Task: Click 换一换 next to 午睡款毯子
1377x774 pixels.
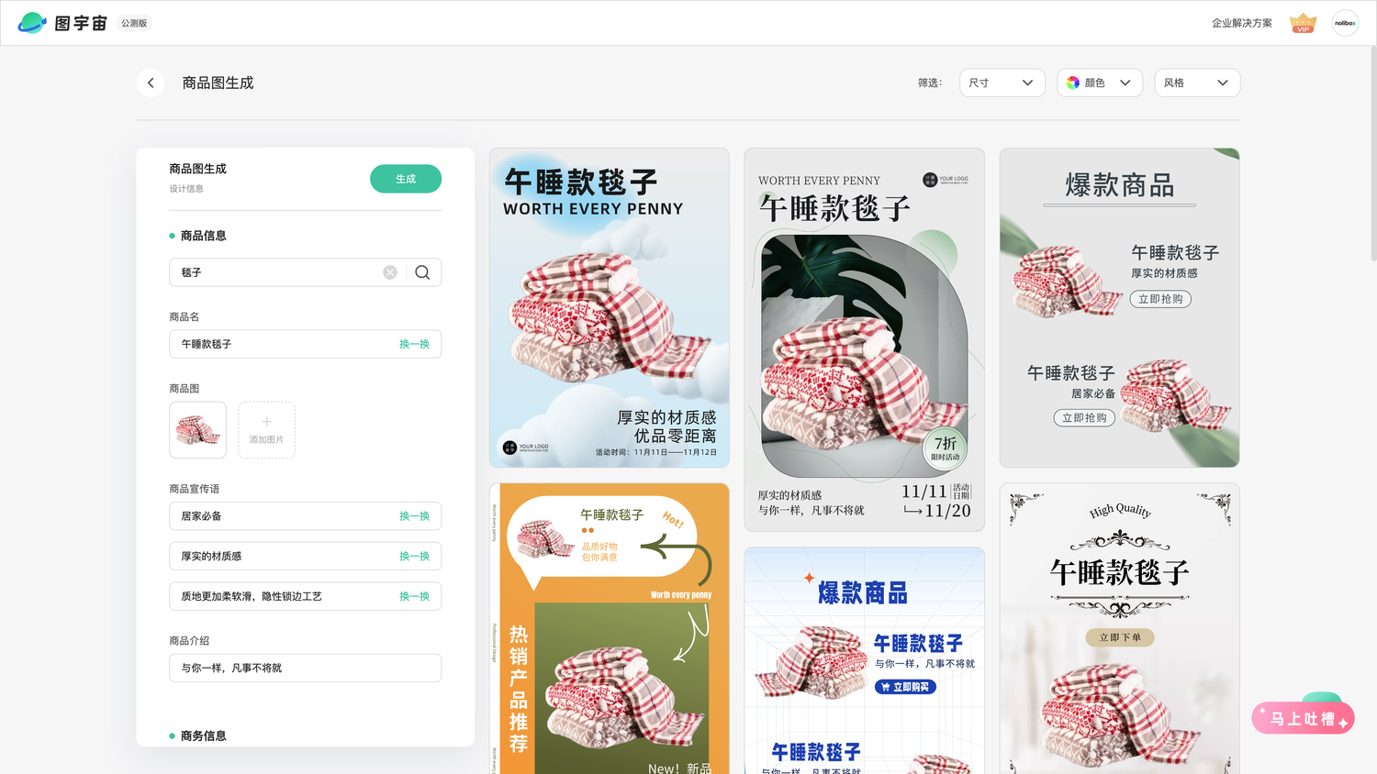Action: point(414,344)
